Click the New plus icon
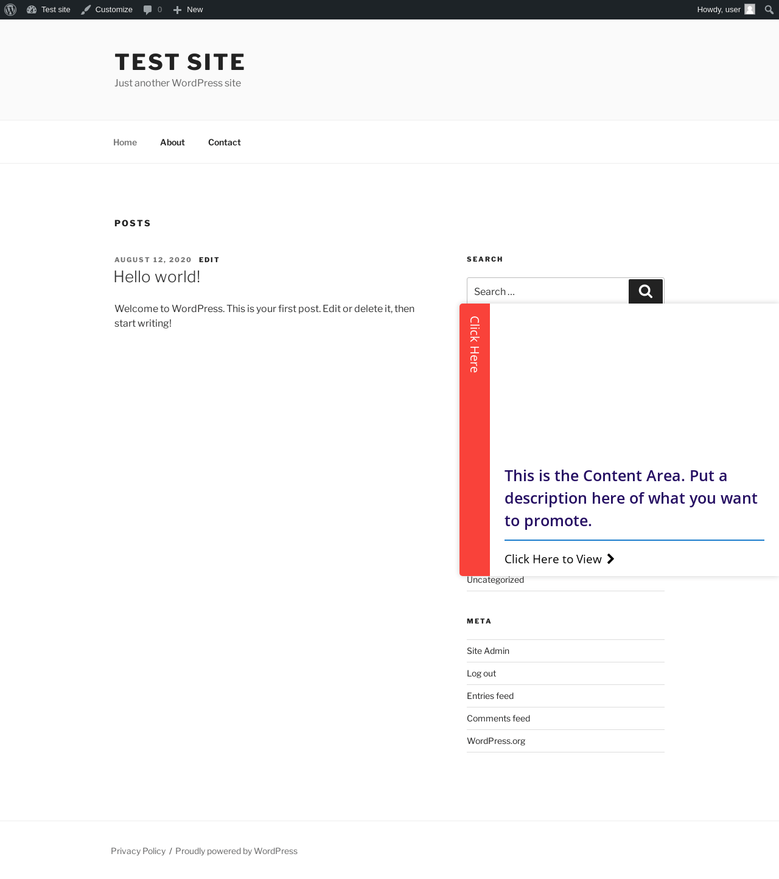The height and width of the screenshot is (879, 779). click(x=177, y=10)
